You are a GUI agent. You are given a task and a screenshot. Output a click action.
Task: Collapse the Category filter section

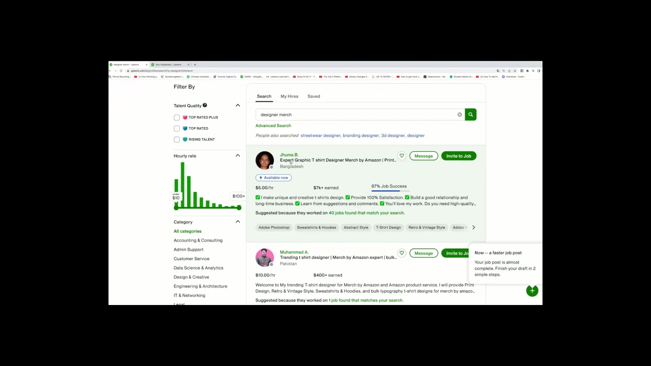point(237,221)
